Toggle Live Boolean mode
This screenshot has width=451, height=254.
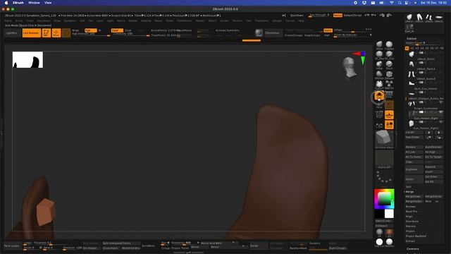tap(31, 33)
